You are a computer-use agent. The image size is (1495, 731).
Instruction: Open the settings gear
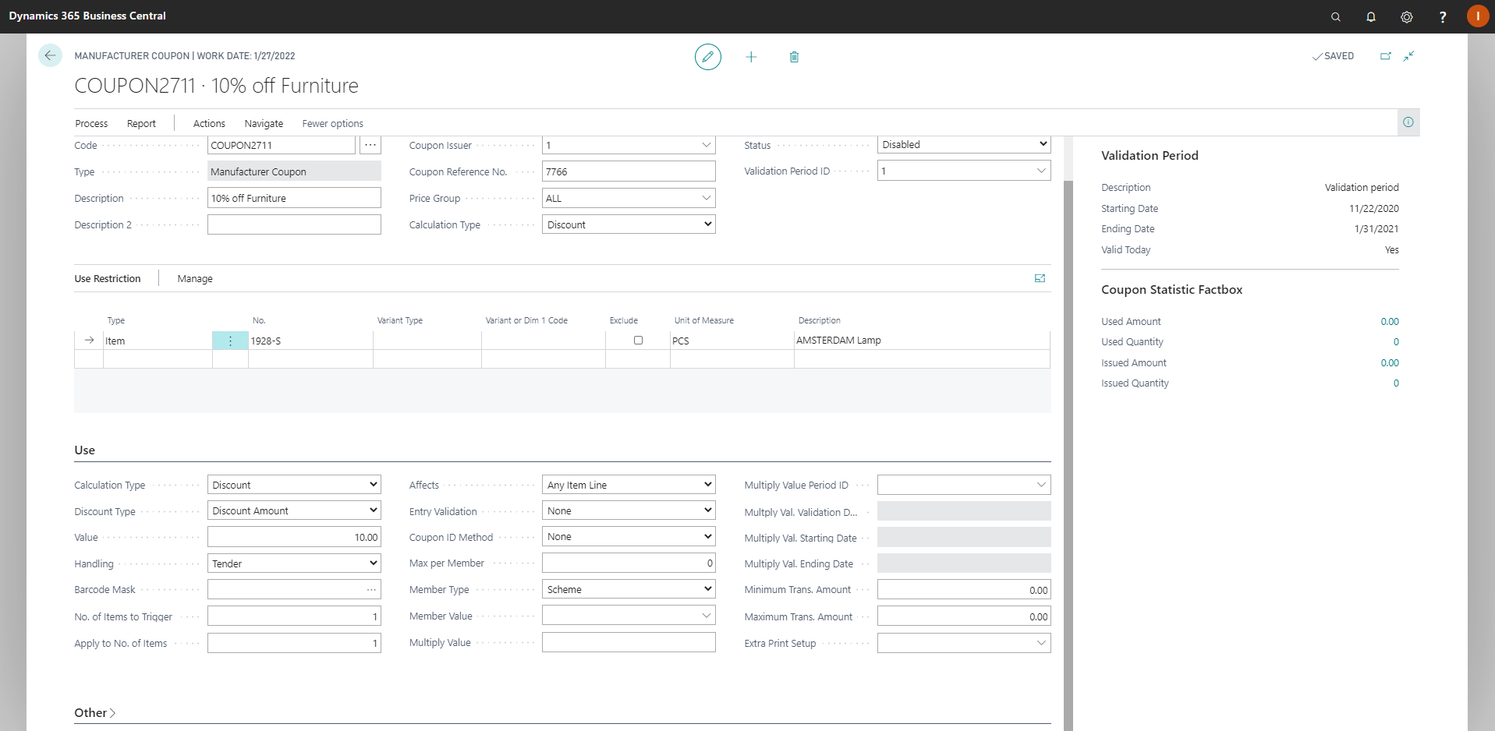point(1407,16)
